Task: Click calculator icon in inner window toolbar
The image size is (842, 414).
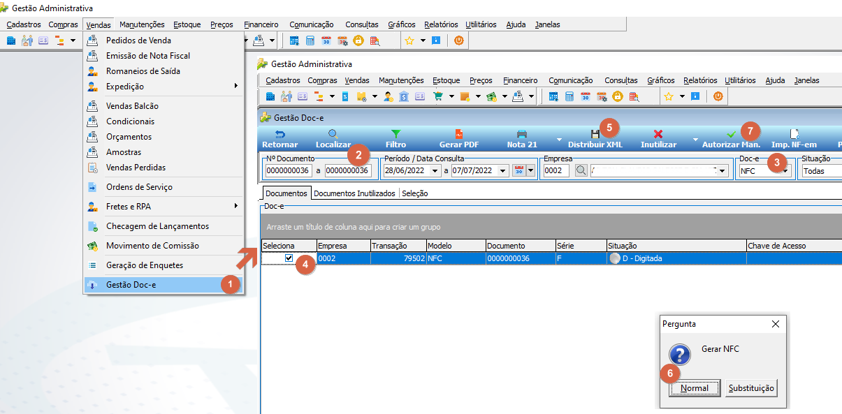Action: coord(569,96)
